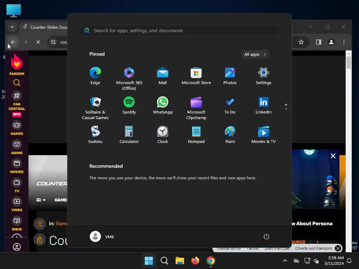Open wiki table of contents icon
The height and width of the screenshot is (269, 359).
click(39, 223)
